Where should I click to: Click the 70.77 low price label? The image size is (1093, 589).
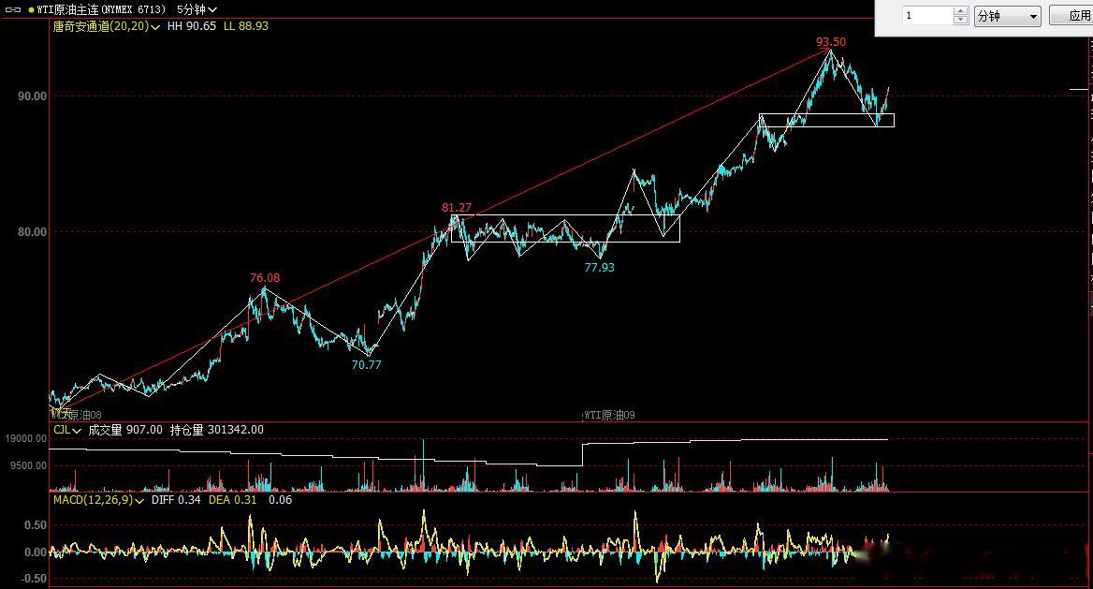pyautogui.click(x=367, y=365)
